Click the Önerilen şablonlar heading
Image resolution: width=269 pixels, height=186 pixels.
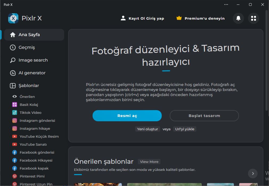(x=104, y=162)
